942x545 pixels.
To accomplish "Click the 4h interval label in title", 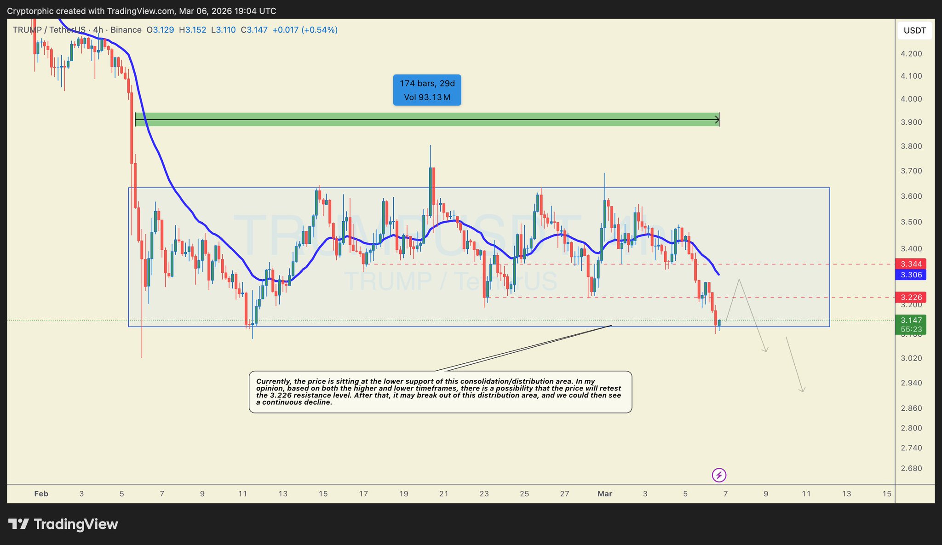I will pos(98,30).
